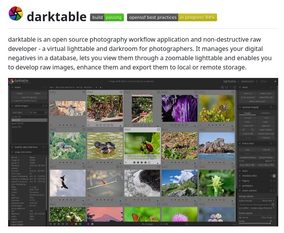Expand the styles module

click(245, 171)
